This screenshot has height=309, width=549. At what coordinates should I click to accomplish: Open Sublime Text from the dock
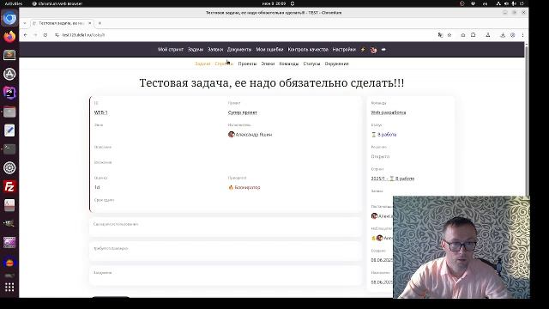point(9,55)
